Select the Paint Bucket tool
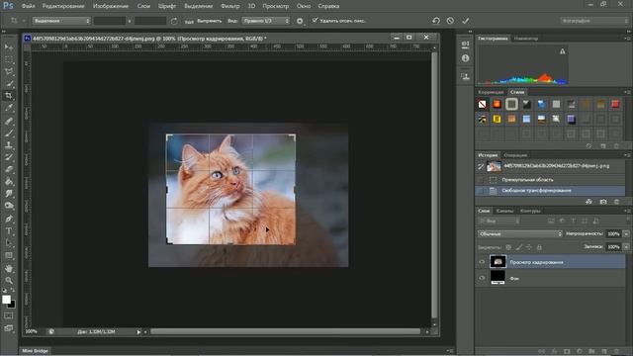 [9, 182]
